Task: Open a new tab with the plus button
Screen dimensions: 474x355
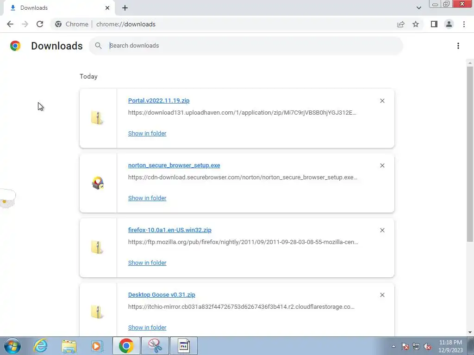Action: click(x=125, y=8)
